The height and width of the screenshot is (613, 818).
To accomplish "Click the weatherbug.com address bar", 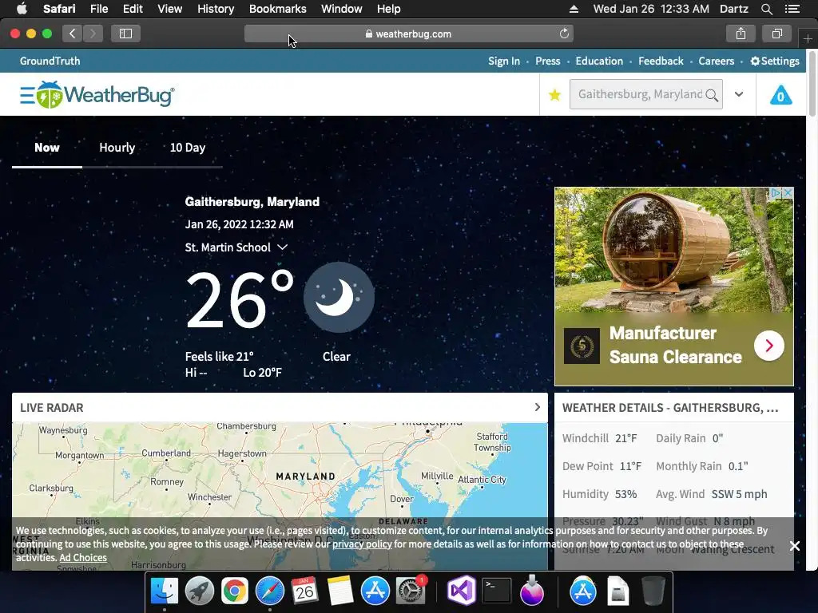I will click(408, 34).
